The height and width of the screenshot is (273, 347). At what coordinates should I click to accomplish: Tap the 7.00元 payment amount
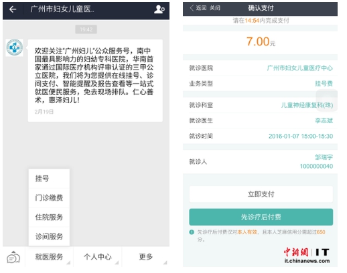[x=261, y=41]
